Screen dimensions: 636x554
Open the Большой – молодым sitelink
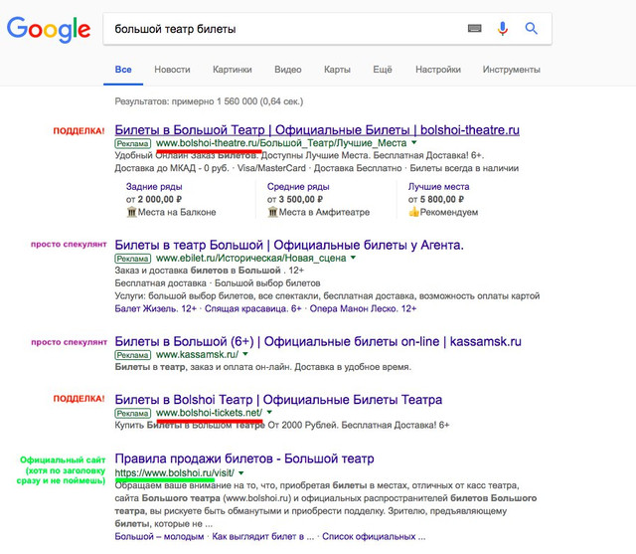[159, 536]
